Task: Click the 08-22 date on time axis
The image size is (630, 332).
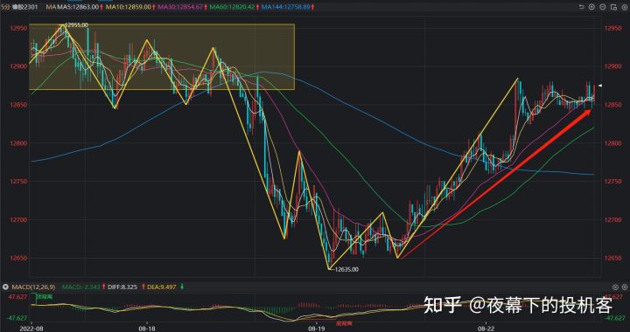Action: coord(486,328)
